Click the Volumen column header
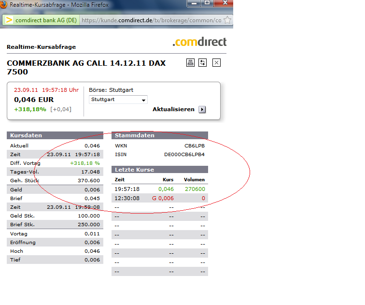This screenshot has width=365, height=305. click(x=195, y=180)
